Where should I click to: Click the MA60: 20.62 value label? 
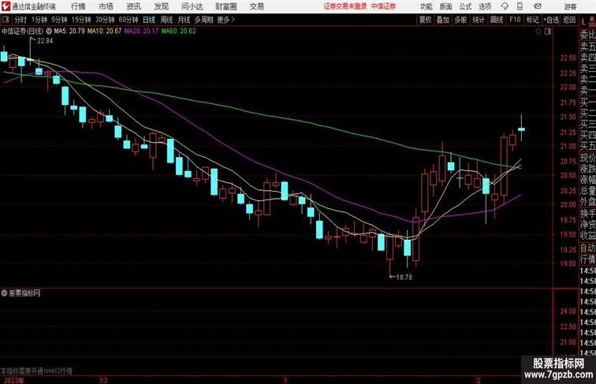178,32
